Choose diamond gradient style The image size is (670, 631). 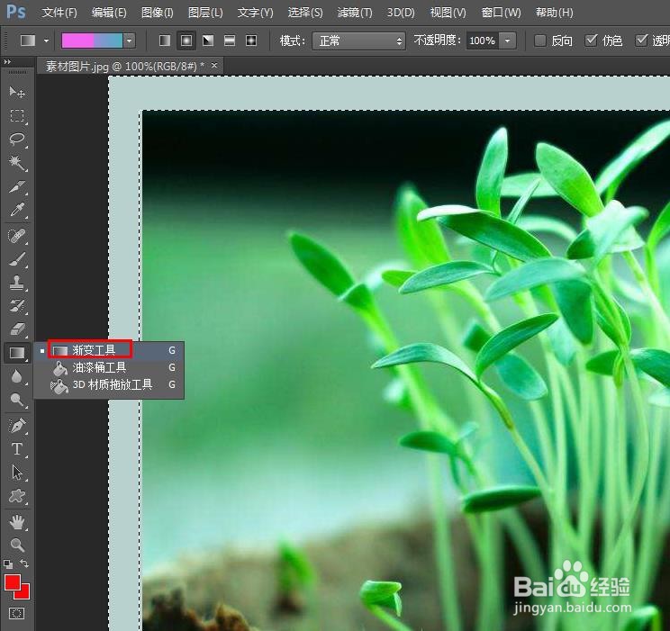point(251,41)
